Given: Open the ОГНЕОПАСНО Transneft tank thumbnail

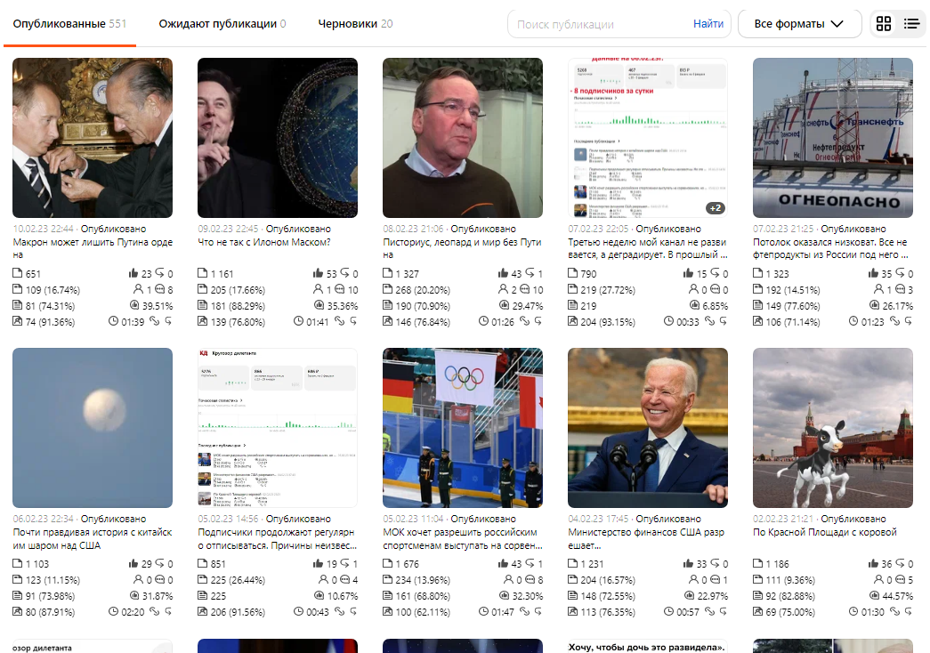Looking at the screenshot, I should pos(833,138).
